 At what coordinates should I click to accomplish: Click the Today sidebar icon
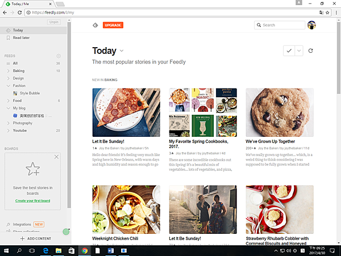coord(9,30)
